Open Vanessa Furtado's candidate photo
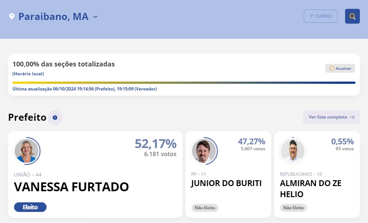 [x=26, y=151]
